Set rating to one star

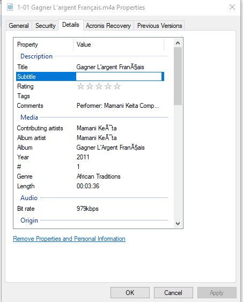(80, 86)
